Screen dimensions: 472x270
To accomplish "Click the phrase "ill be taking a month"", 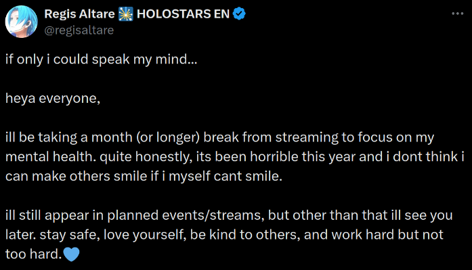I will pos(69,137).
